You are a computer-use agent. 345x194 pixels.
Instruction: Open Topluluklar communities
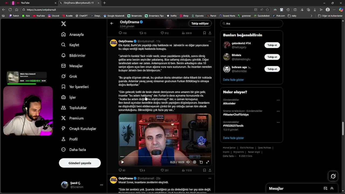(x=74, y=108)
